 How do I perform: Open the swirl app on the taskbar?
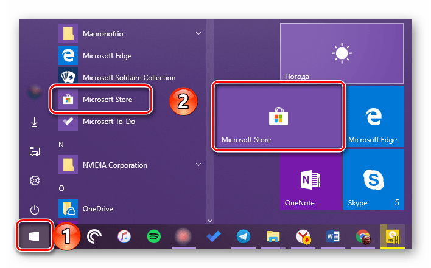click(94, 236)
